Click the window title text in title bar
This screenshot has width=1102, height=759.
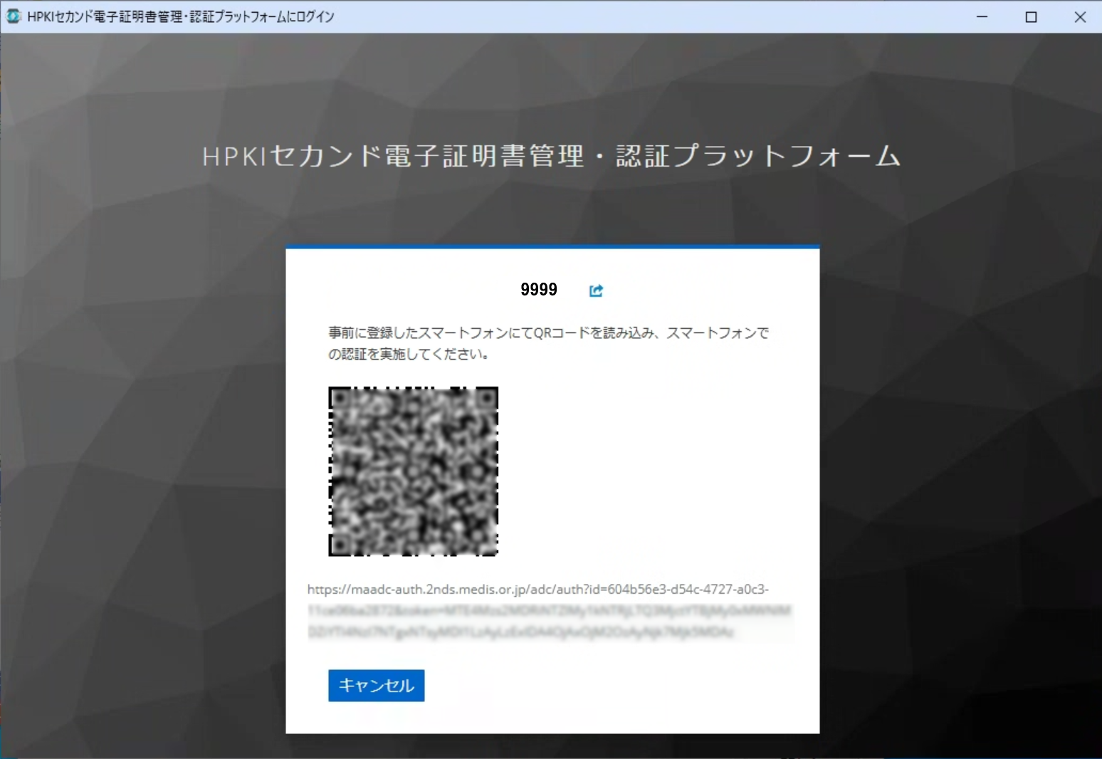point(181,17)
